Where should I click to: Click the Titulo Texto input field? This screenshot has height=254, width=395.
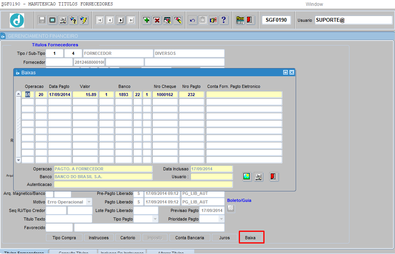[x=69, y=219]
